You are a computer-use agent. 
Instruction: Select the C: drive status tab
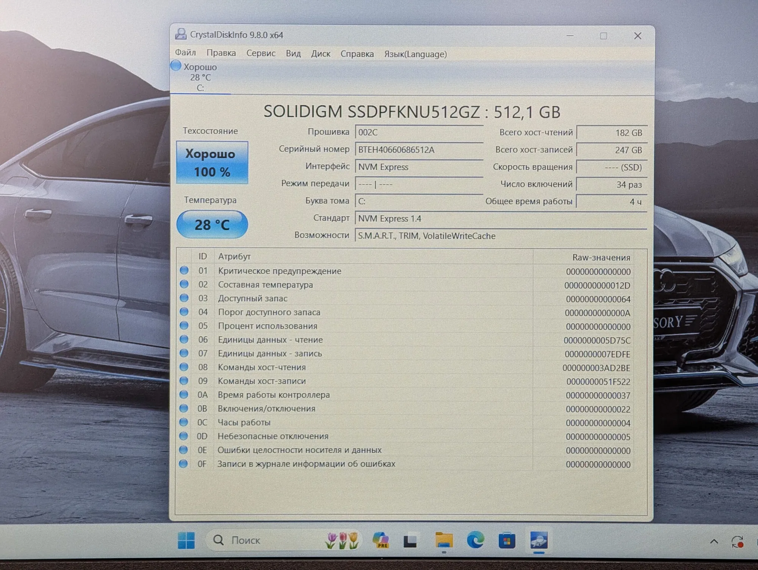point(200,77)
